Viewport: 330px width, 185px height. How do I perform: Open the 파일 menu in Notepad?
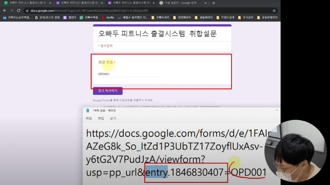click(89, 118)
